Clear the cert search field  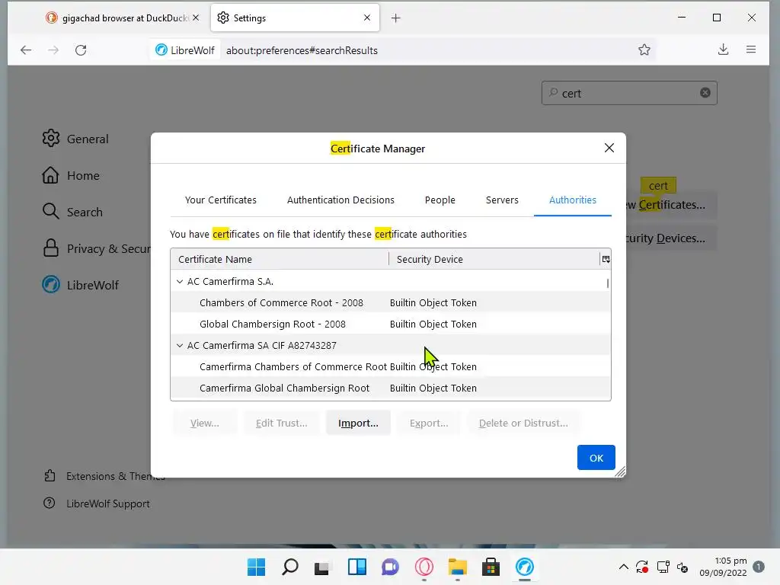(705, 92)
